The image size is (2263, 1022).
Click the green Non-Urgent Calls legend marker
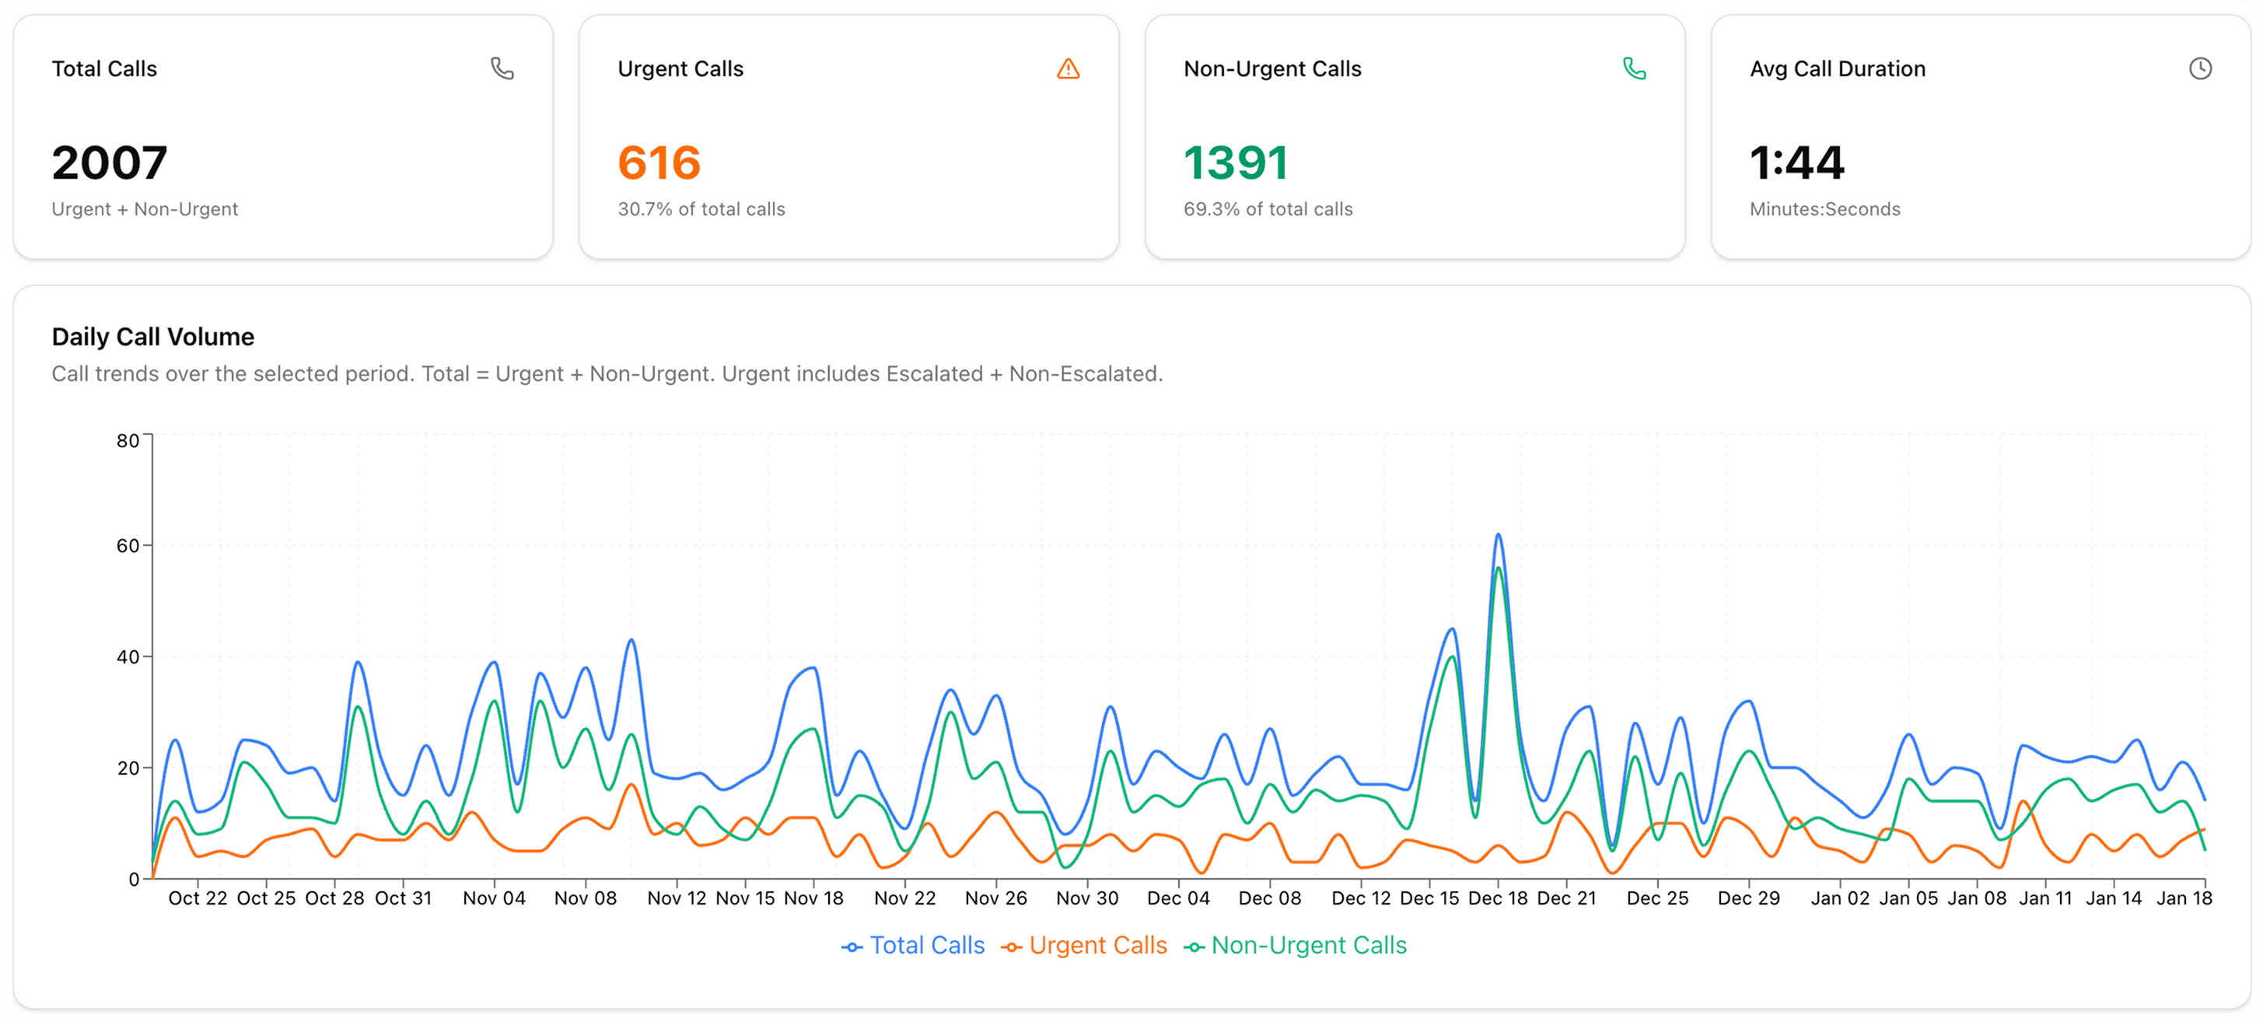coord(1194,947)
